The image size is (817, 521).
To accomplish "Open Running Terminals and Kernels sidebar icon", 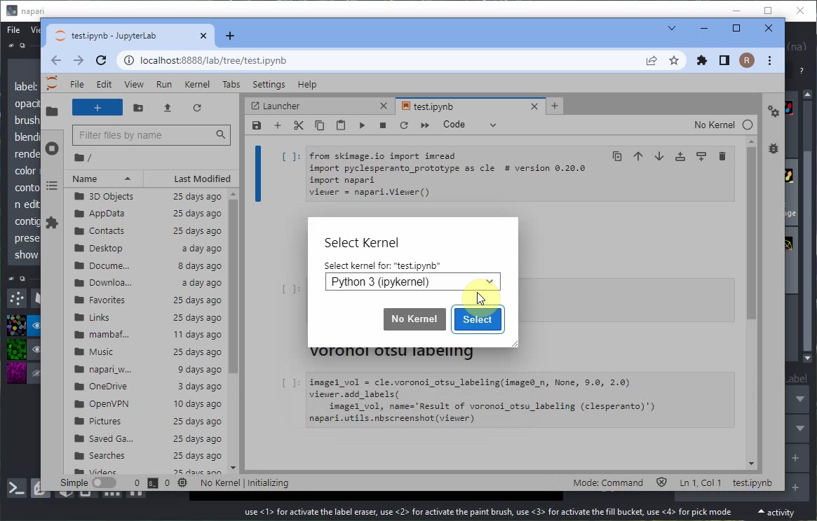I will pyautogui.click(x=52, y=148).
